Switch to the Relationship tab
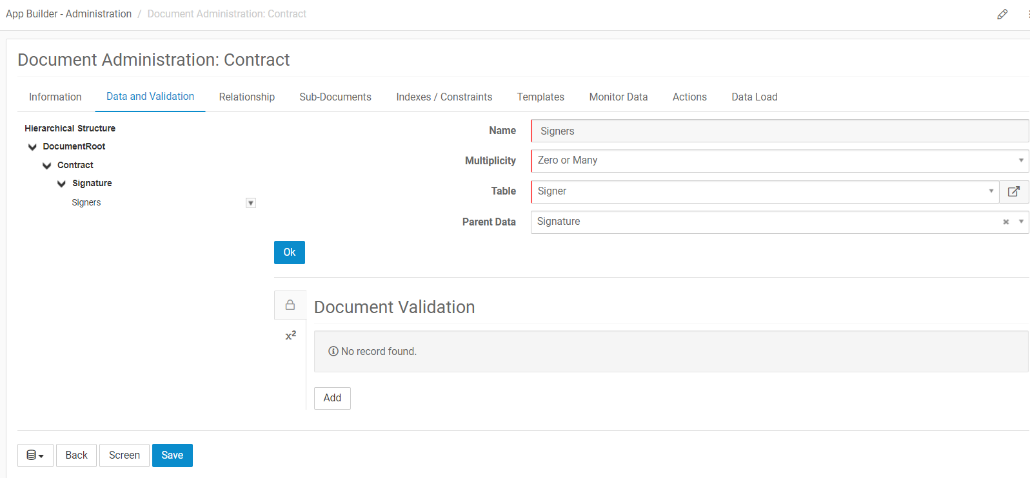The image size is (1030, 478). (x=246, y=97)
